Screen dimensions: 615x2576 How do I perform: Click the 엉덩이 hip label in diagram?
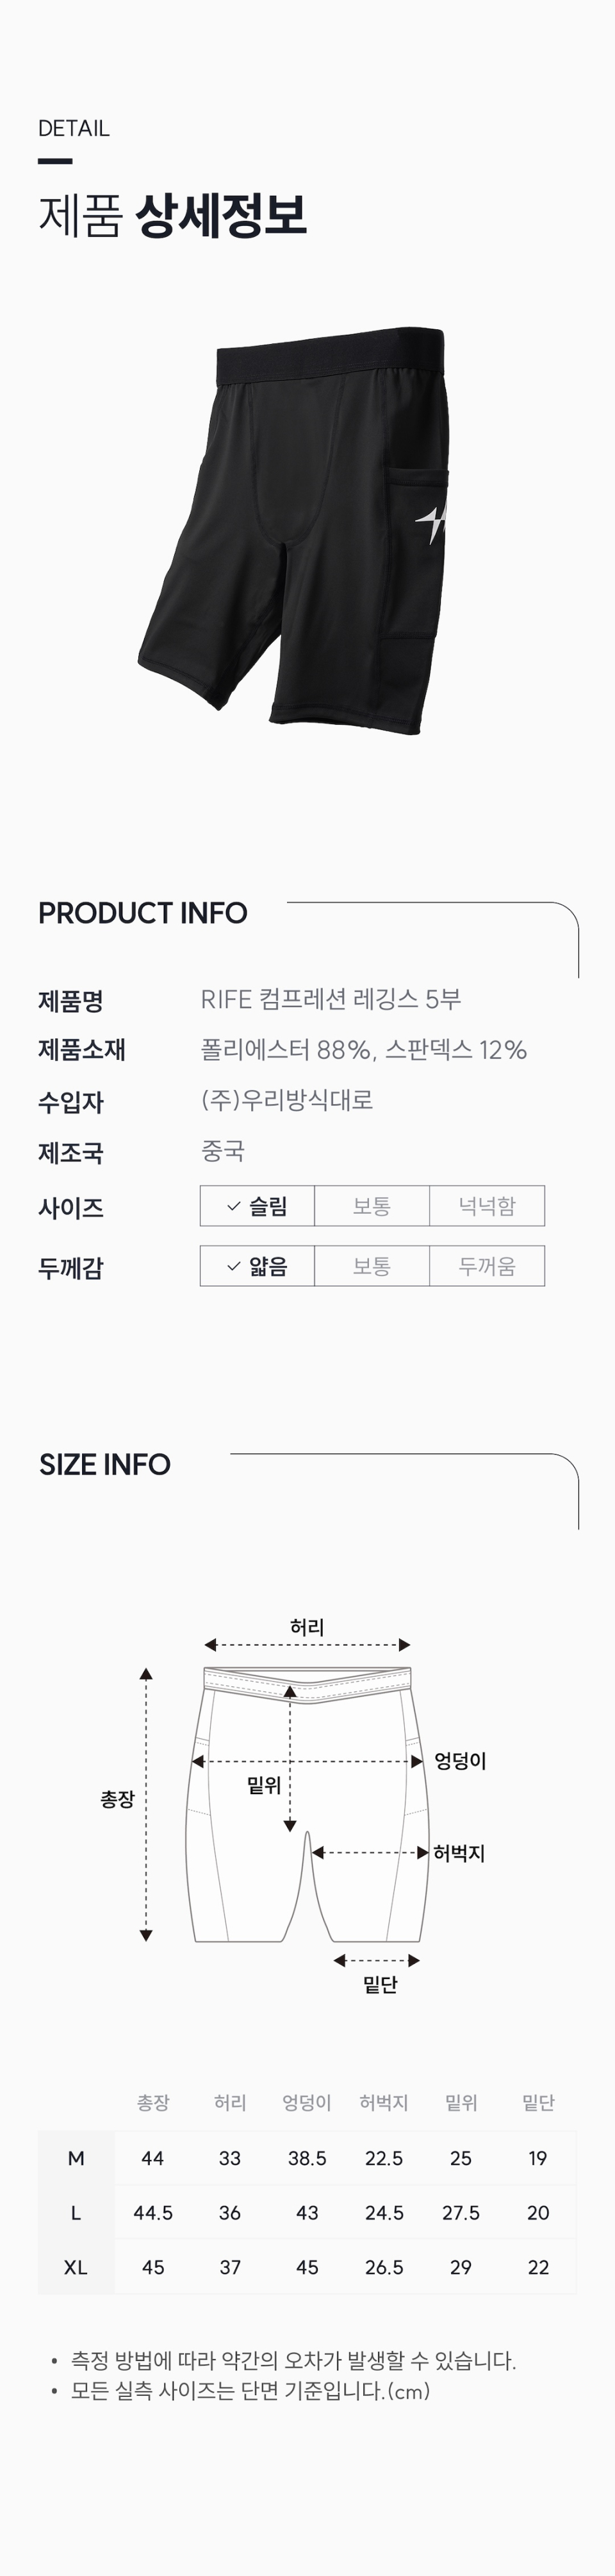tap(460, 1761)
